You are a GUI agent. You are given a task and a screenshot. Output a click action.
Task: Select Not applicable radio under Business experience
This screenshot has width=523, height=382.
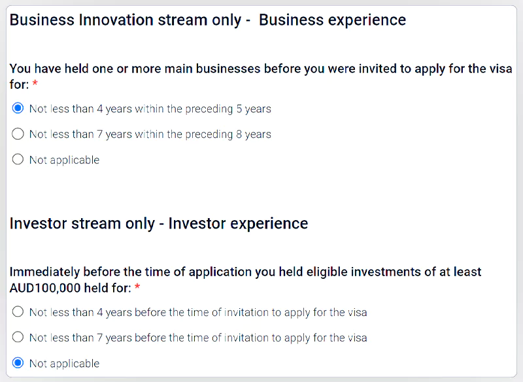pyautogui.click(x=18, y=159)
